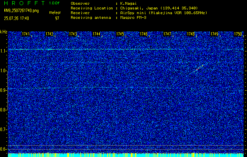This screenshot has height=157, width=247.
Task: Click the 1.1 frequency axis label
Action: (3, 51)
